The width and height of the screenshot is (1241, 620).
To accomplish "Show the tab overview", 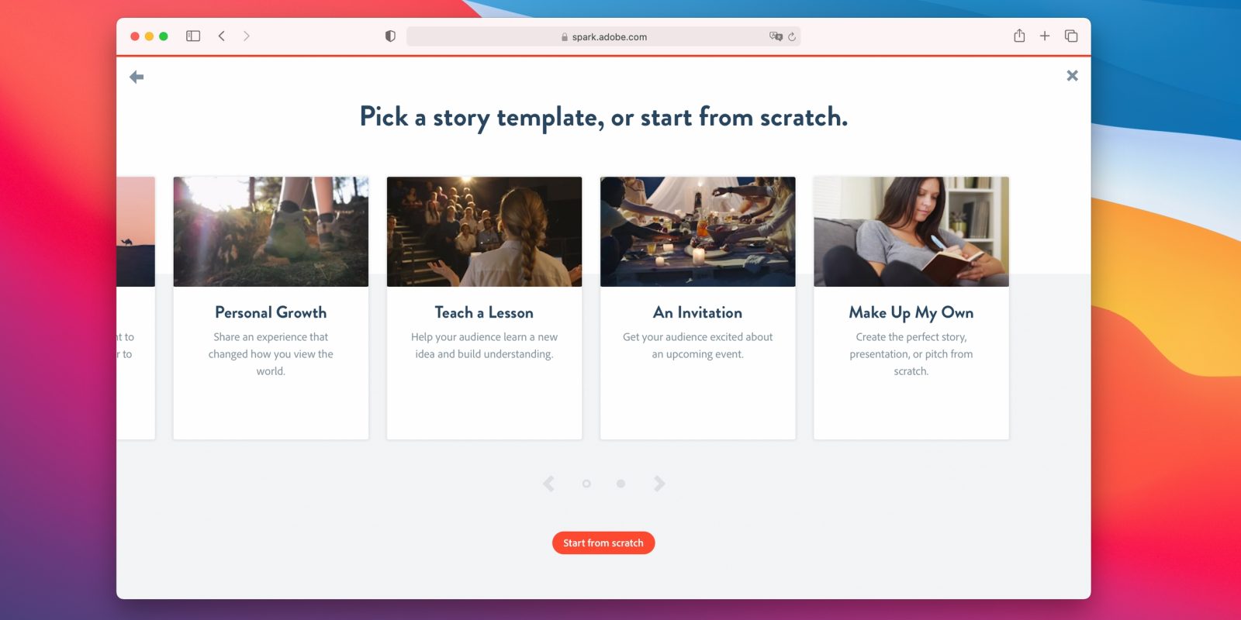I will [x=1071, y=36].
